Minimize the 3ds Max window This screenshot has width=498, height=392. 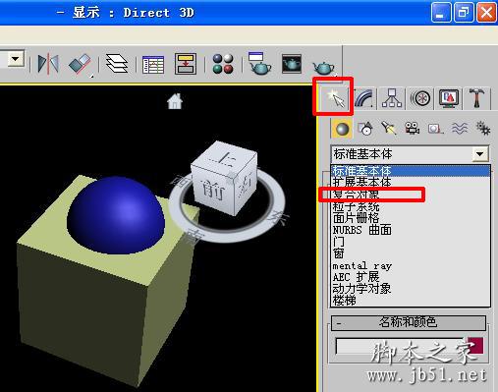pyautogui.click(x=441, y=13)
